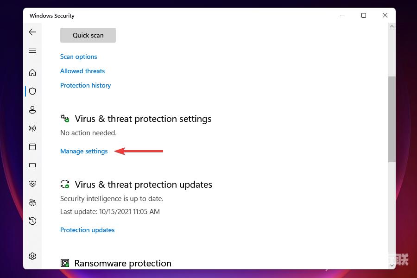The width and height of the screenshot is (417, 278).
Task: Open Firewall & network protection signal icon
Action: pyautogui.click(x=32, y=128)
